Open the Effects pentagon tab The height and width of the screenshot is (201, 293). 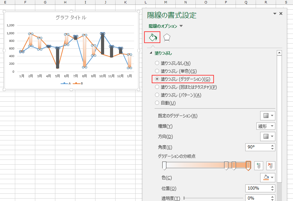pos(167,38)
